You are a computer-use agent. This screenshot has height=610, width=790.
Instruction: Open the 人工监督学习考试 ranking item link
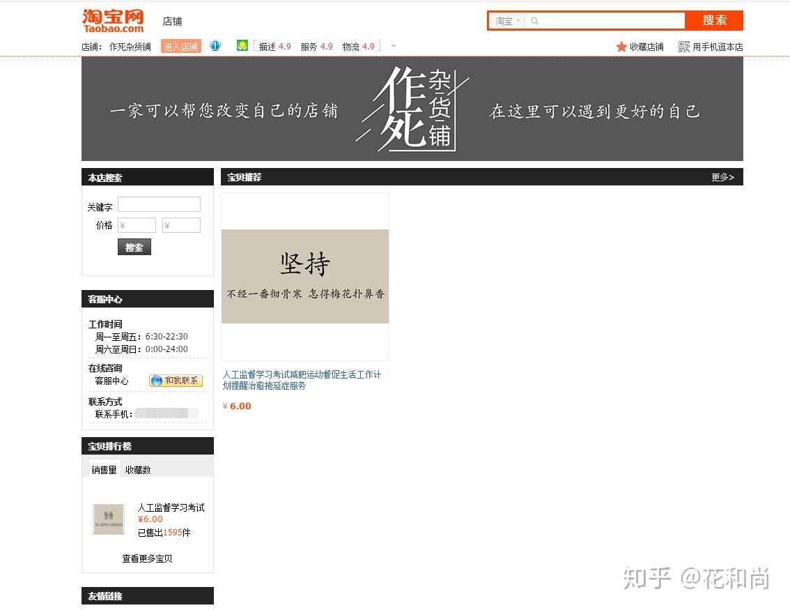tap(171, 507)
